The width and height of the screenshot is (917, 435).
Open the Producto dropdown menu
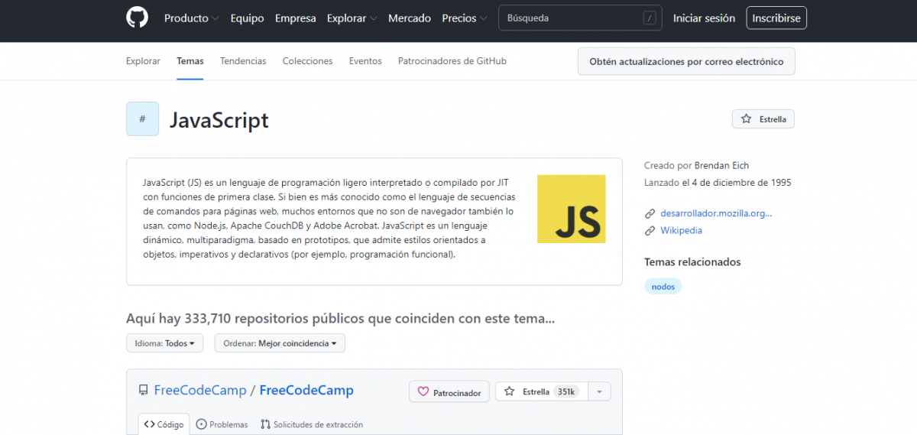(x=191, y=18)
